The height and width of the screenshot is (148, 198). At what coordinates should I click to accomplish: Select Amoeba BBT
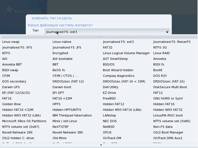(12, 64)
